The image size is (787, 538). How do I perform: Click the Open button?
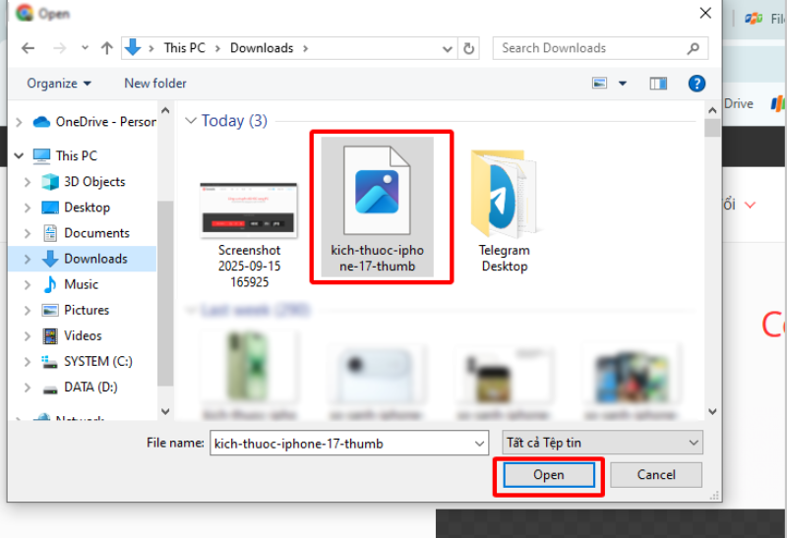549,475
